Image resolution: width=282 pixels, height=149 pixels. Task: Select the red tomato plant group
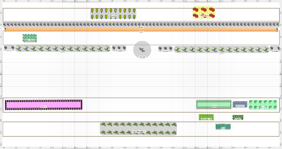point(204,12)
